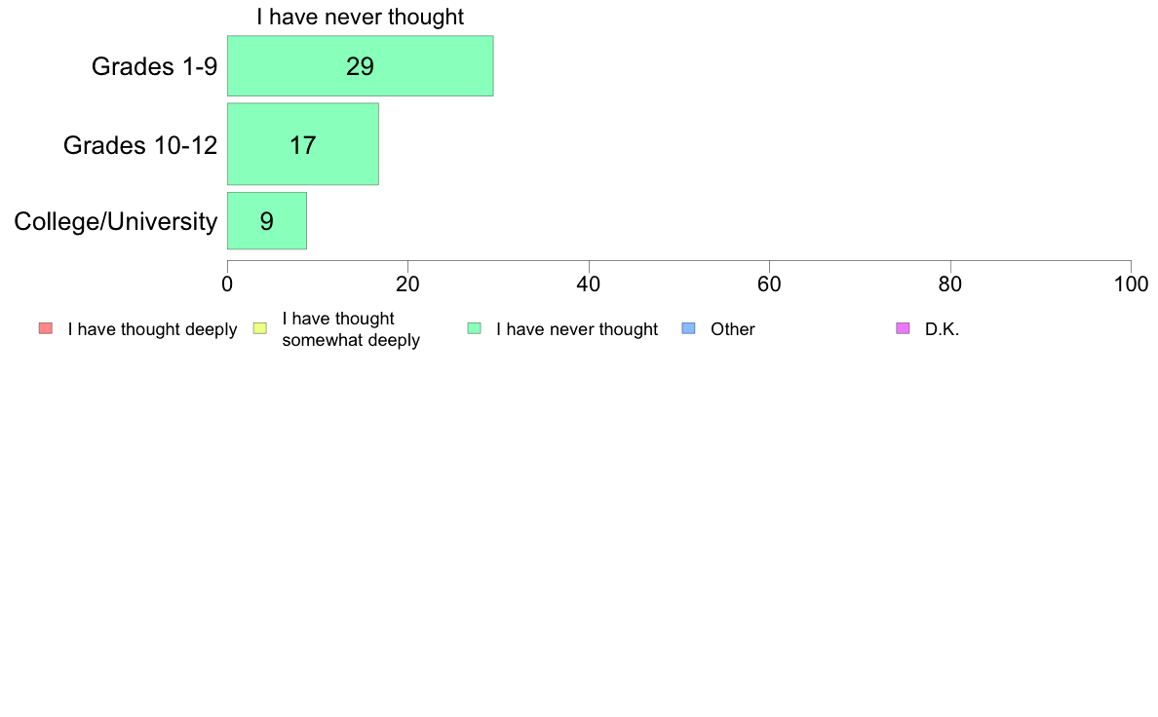Image resolution: width=1158 pixels, height=717 pixels.
Task: Click the blue 'Other' legend swatch
Action: point(688,328)
